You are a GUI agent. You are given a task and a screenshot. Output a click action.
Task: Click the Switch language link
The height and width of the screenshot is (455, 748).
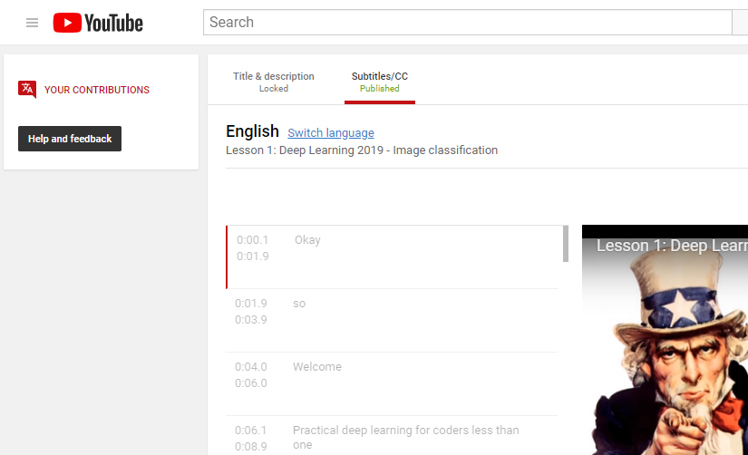tap(331, 132)
